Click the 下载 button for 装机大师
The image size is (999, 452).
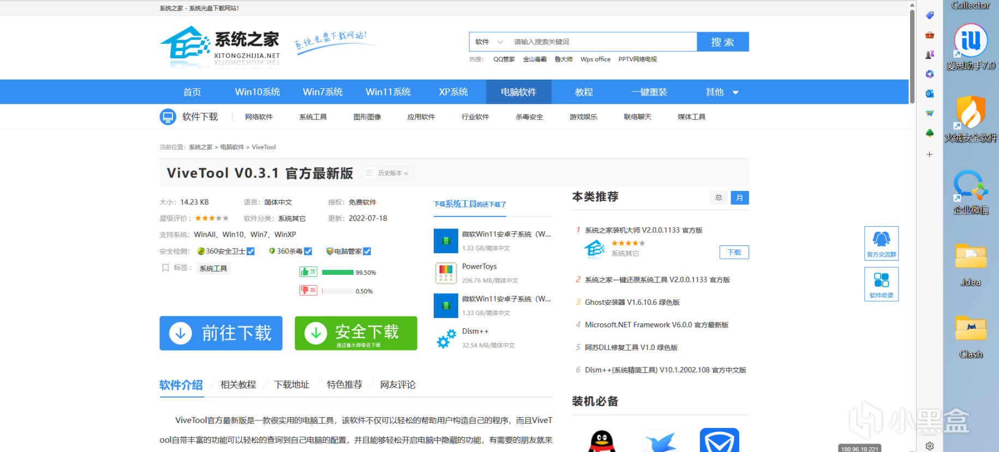[734, 252]
